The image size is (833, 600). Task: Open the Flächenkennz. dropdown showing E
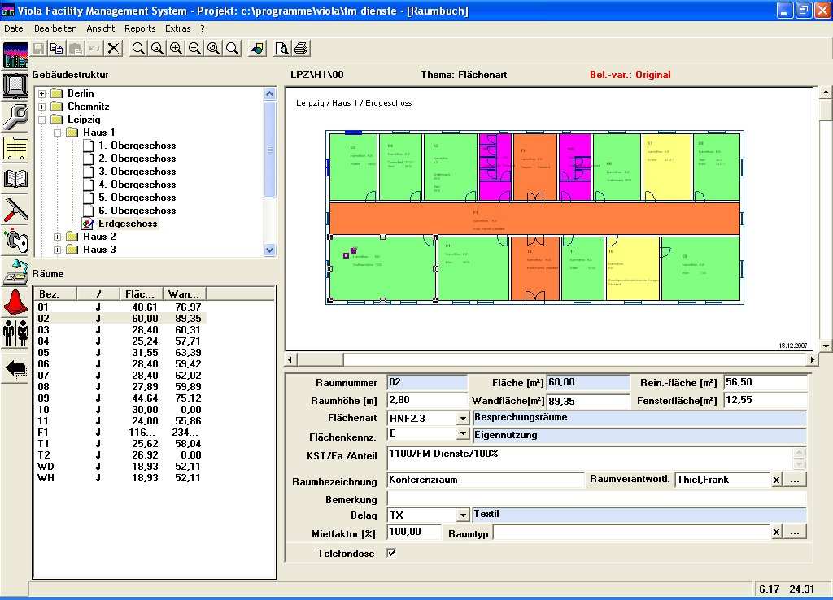463,434
